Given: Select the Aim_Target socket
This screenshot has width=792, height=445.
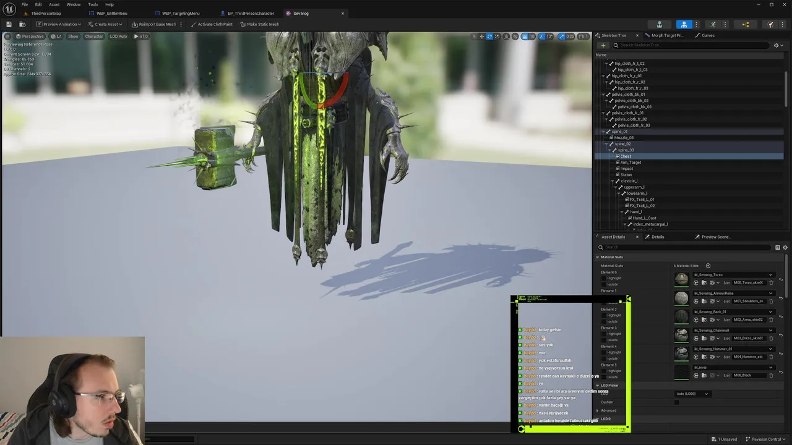Looking at the screenshot, I should point(631,163).
